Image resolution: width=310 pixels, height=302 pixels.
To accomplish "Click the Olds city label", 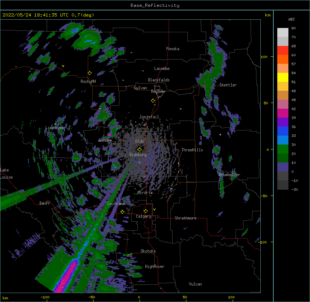I will 140,141.
